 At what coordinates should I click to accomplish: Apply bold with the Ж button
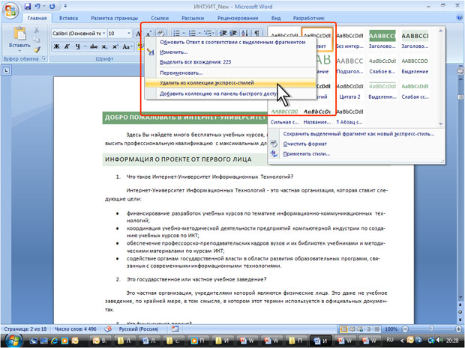coord(57,47)
